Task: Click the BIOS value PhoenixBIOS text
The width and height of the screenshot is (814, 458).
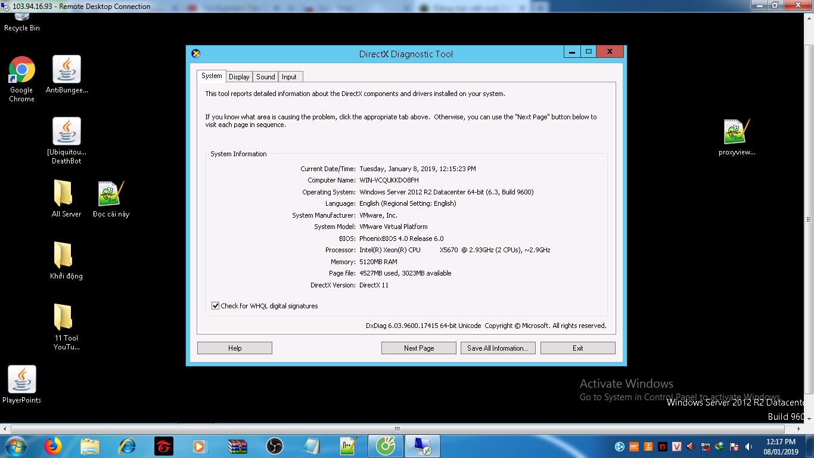Action: (x=402, y=239)
